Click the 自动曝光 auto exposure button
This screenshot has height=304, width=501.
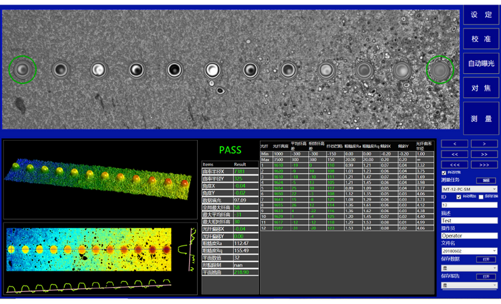[x=481, y=63]
